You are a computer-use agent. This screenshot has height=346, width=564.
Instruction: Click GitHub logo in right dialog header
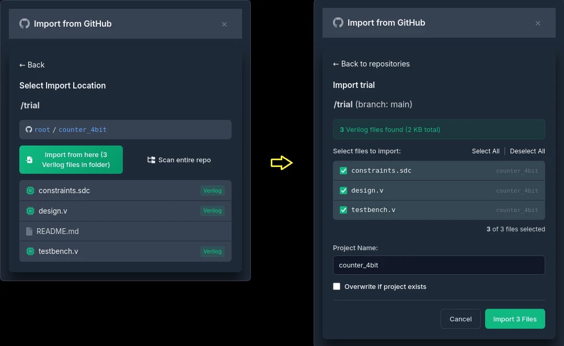338,23
